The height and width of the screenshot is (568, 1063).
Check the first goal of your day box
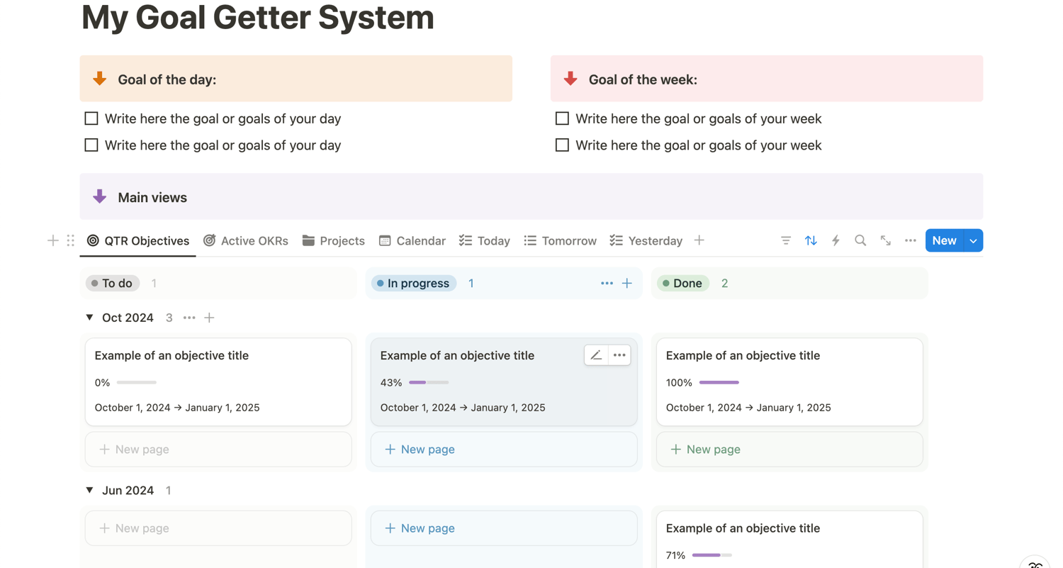pyautogui.click(x=91, y=118)
